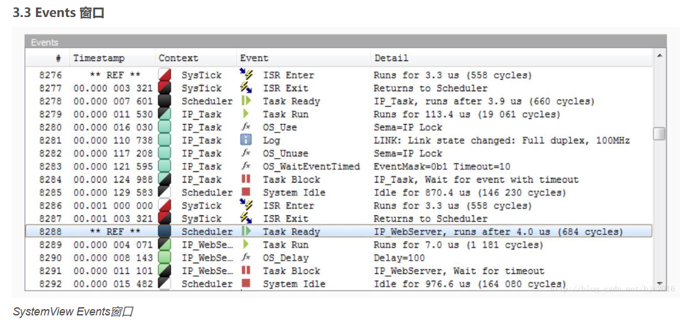This screenshot has width=683, height=323.
Task: Click the Task Run icon in row 8279
Action: point(246,114)
